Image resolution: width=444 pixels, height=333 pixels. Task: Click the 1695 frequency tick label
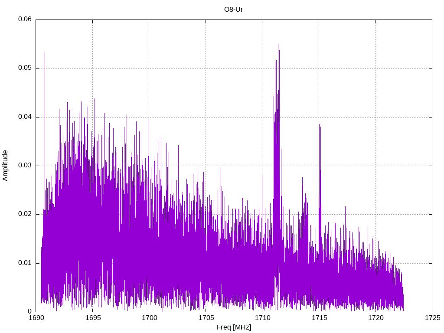click(x=93, y=318)
